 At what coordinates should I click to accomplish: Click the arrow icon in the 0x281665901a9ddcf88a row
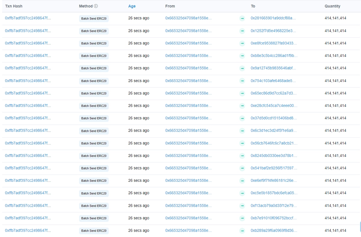point(242,18)
